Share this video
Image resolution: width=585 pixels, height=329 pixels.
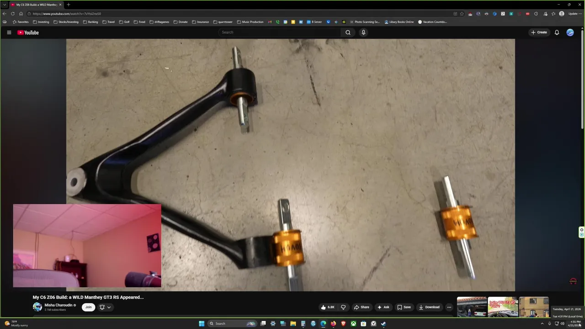click(x=362, y=307)
